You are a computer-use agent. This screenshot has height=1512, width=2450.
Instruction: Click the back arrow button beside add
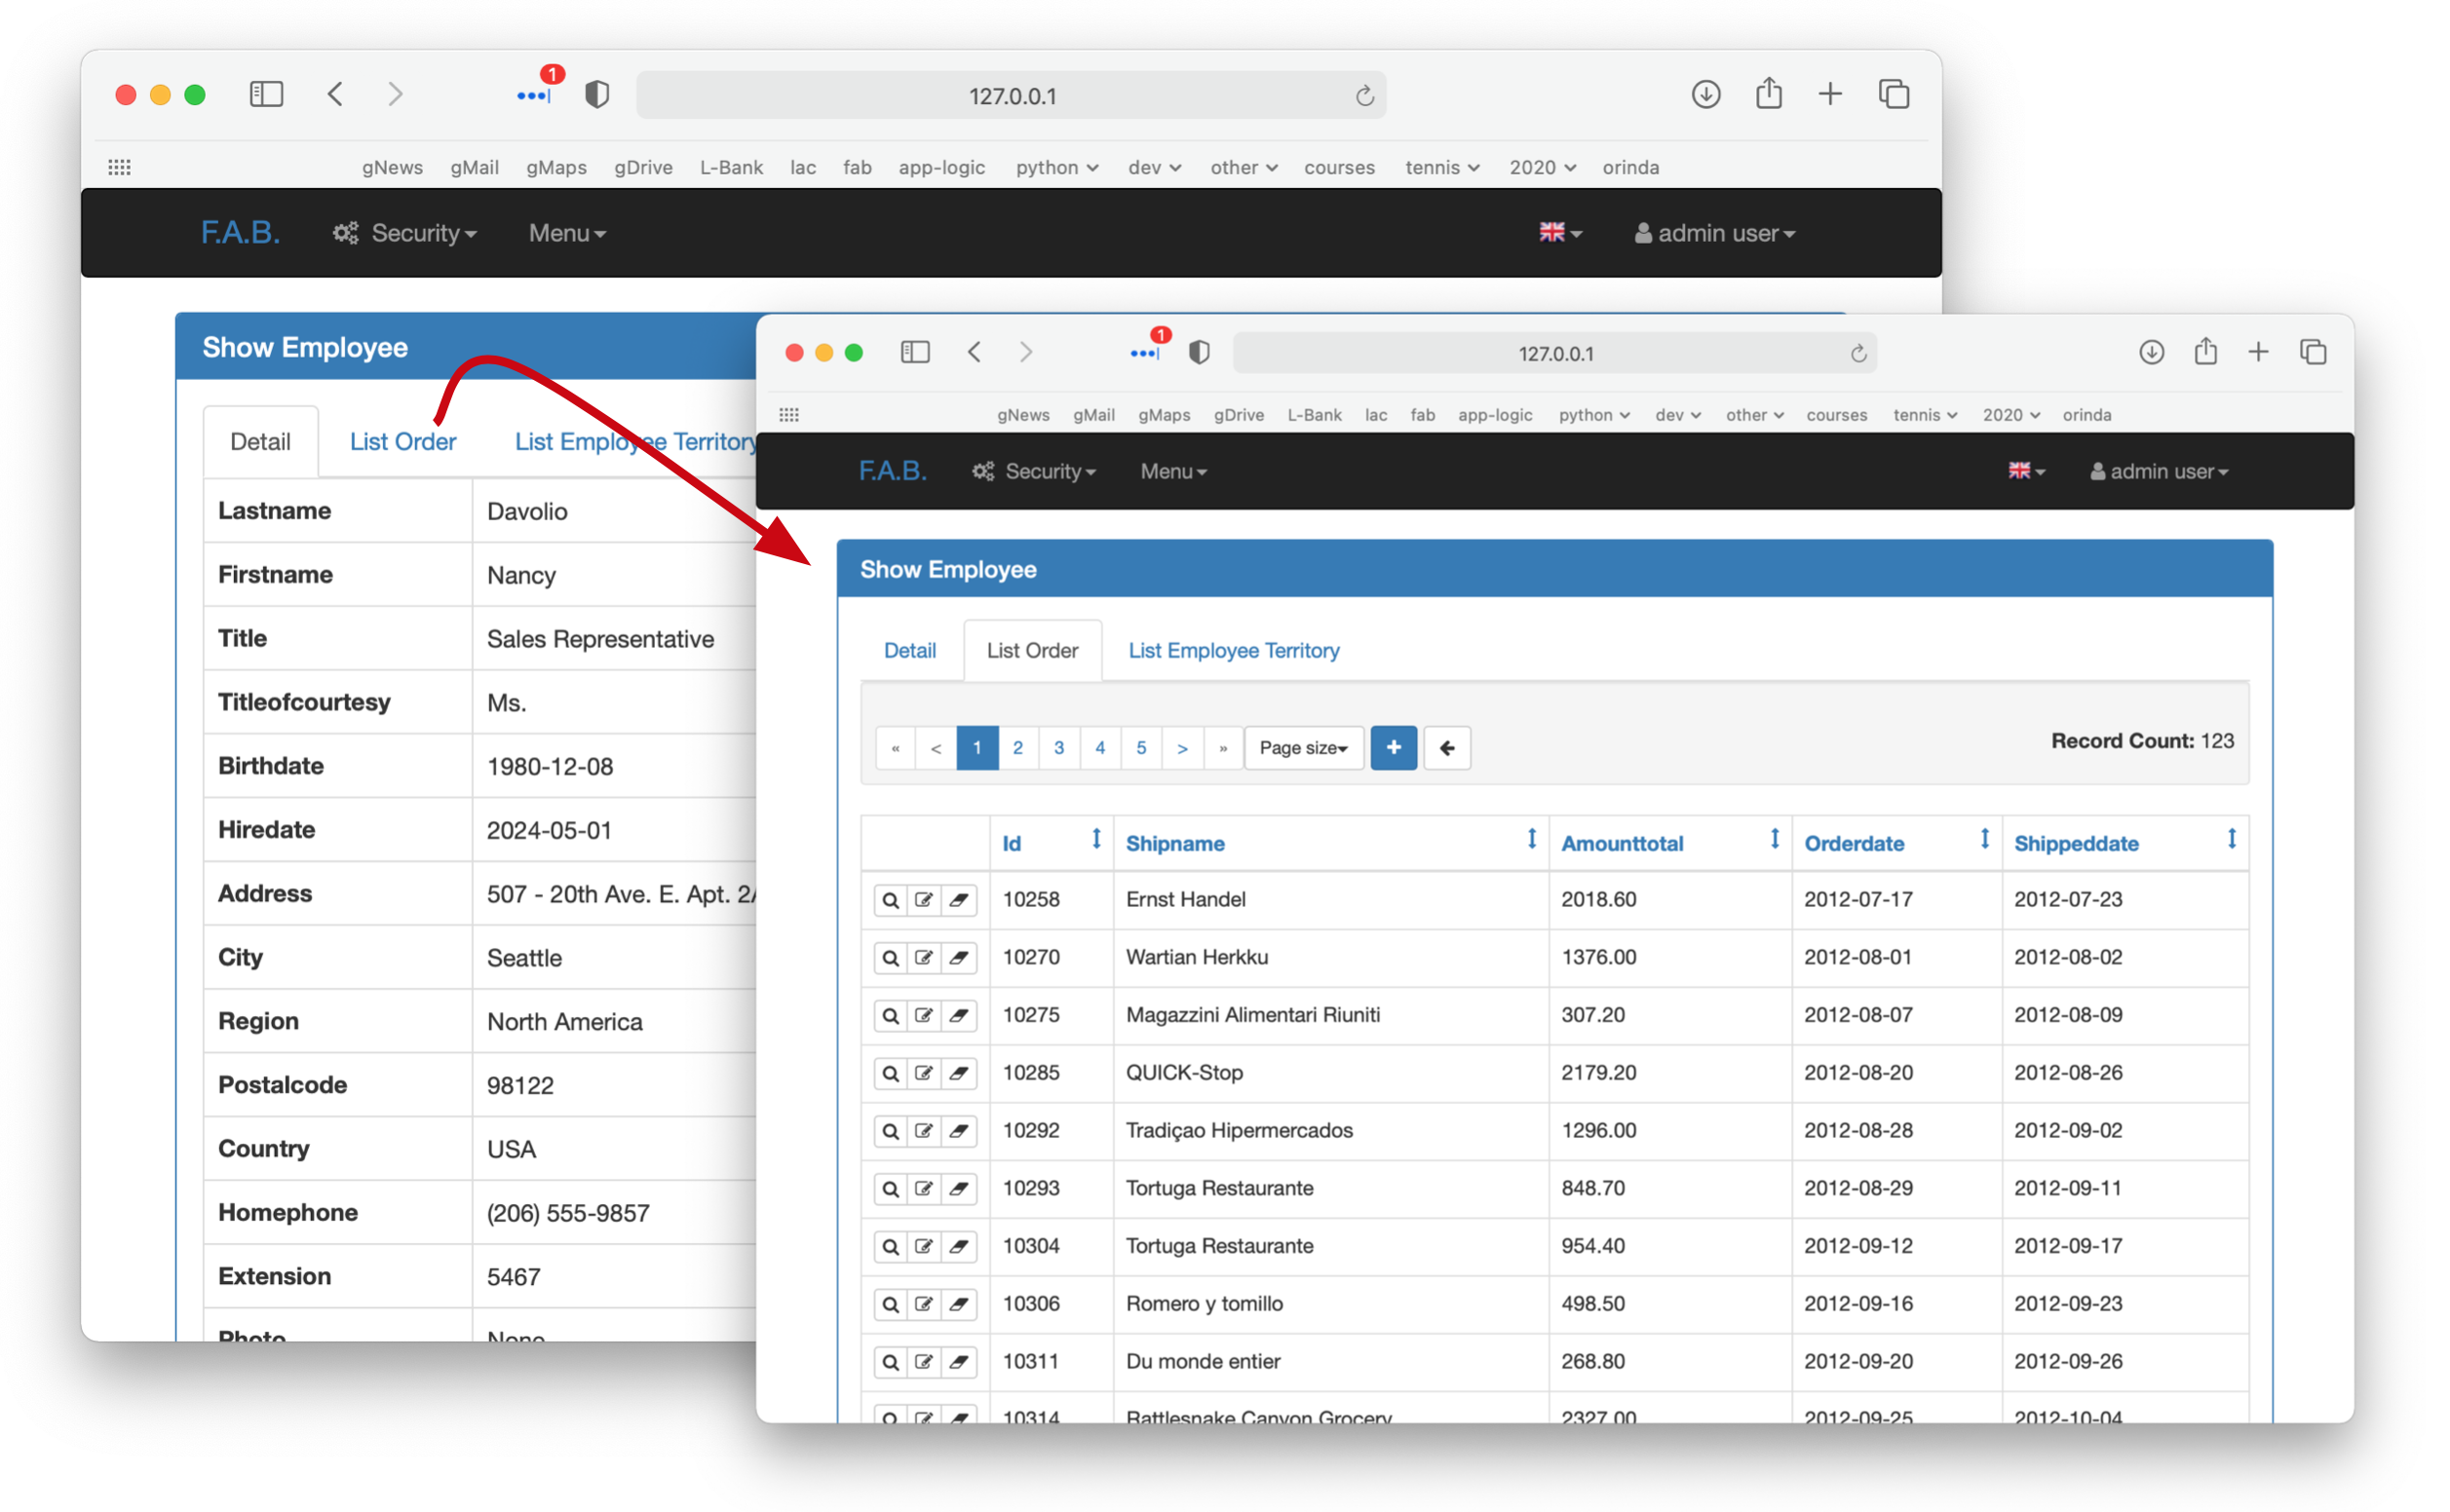click(1447, 748)
